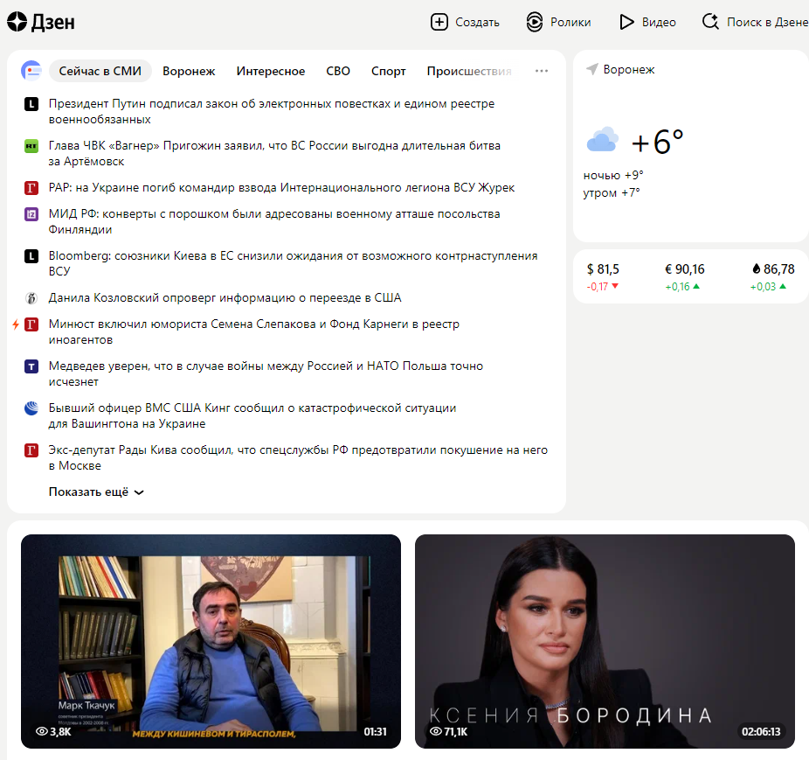
Task: Select the Сейчас в СМИ tab
Action: [100, 71]
